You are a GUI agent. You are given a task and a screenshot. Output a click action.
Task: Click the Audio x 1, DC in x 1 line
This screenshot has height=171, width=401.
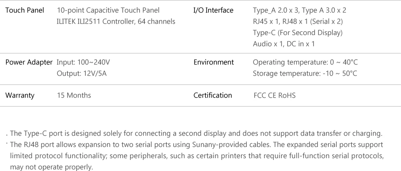[x=284, y=44]
